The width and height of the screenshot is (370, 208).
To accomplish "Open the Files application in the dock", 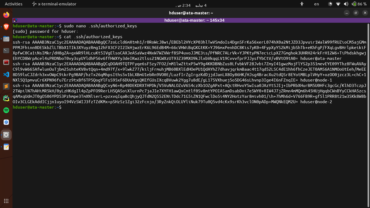I will click(x=6, y=39).
